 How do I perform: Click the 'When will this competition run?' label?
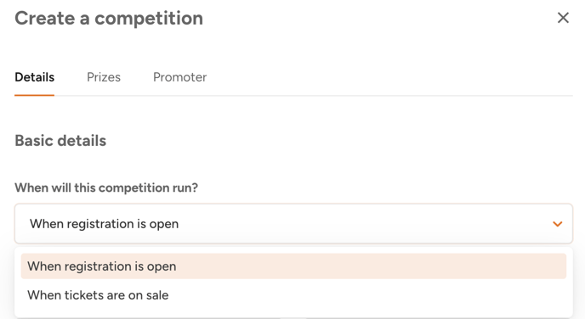[x=106, y=187]
